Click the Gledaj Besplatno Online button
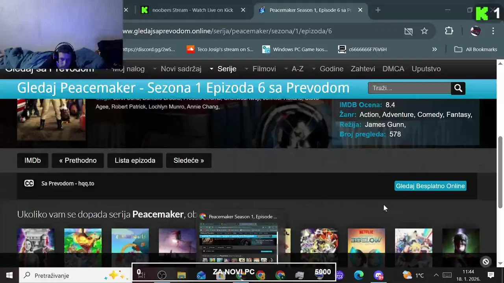 [430, 186]
